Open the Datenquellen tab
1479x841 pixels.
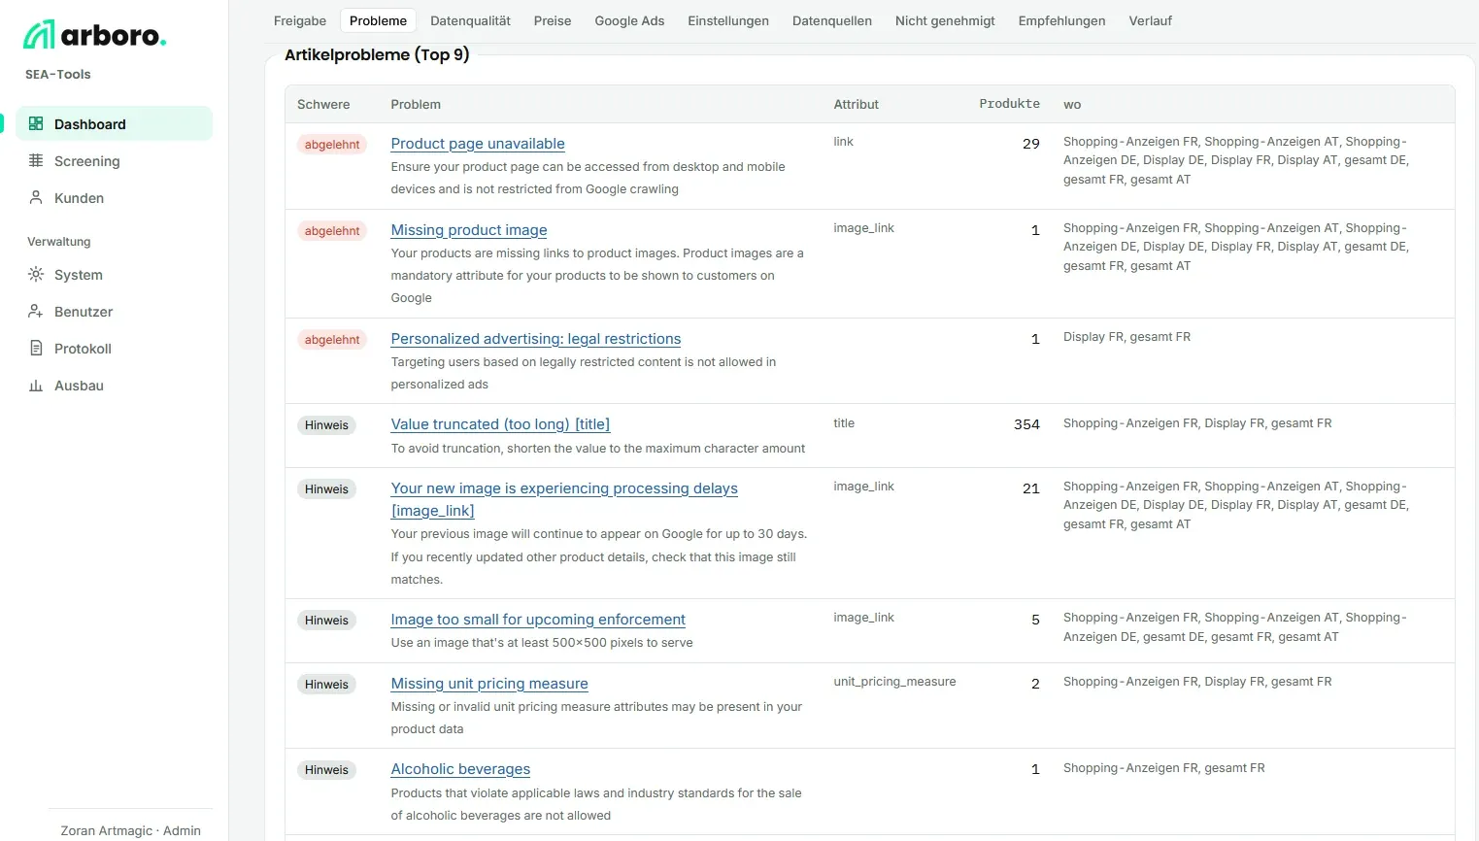(832, 20)
